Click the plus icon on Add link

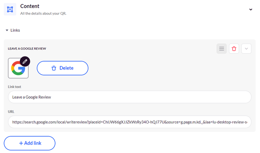tap(21, 143)
